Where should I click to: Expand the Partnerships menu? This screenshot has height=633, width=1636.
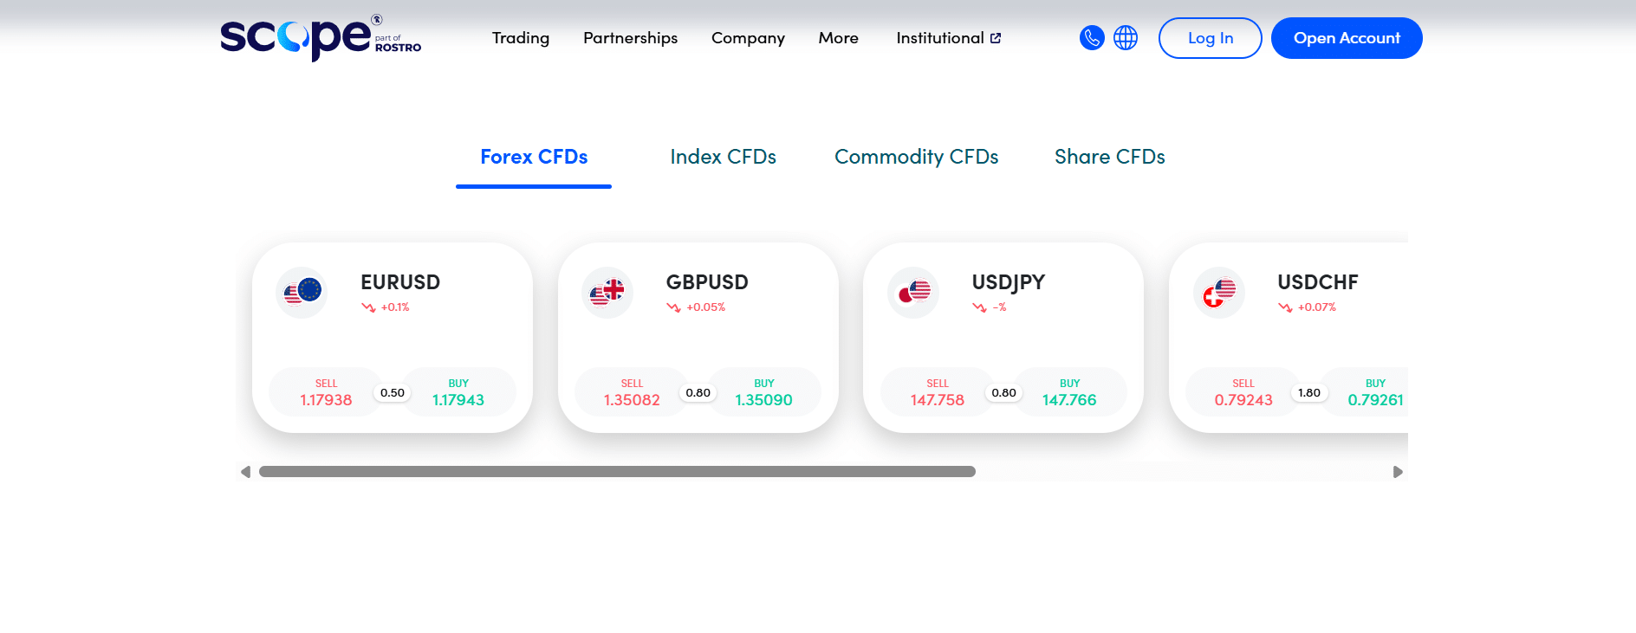coord(630,38)
